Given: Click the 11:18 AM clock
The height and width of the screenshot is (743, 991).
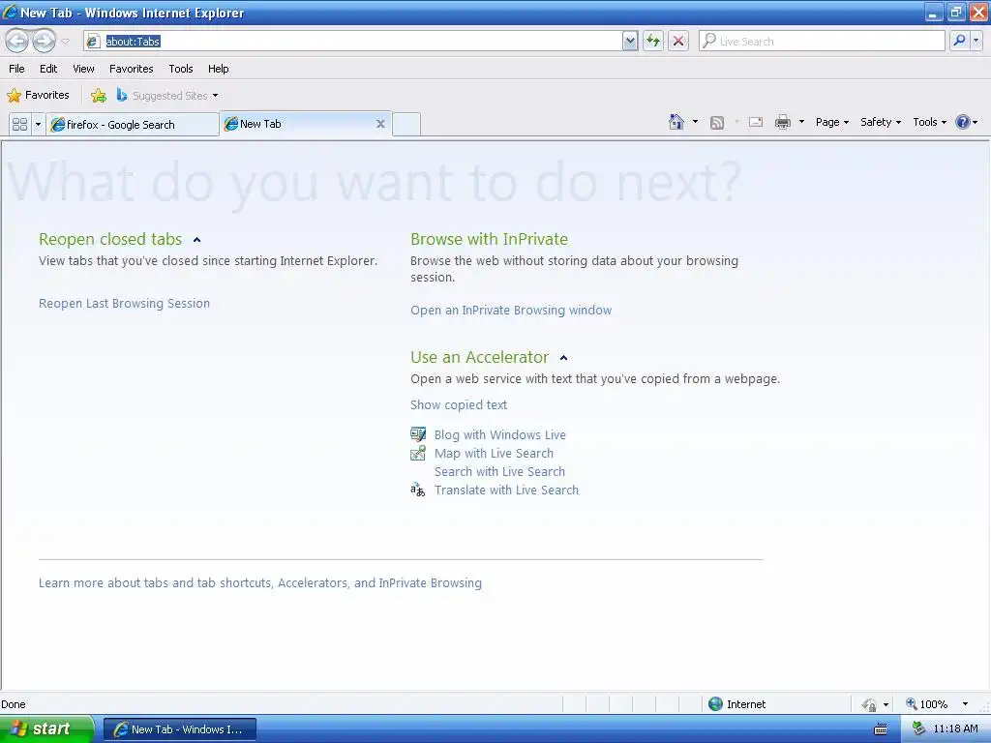Looking at the screenshot, I should tap(955, 729).
